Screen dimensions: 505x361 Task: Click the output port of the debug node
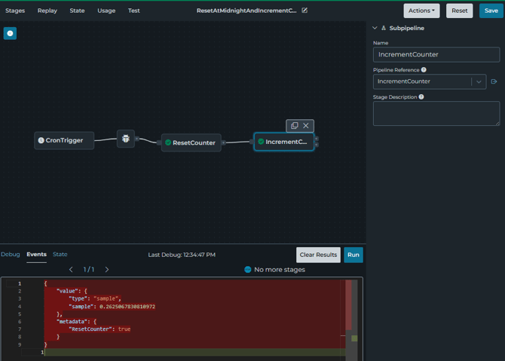click(x=137, y=139)
